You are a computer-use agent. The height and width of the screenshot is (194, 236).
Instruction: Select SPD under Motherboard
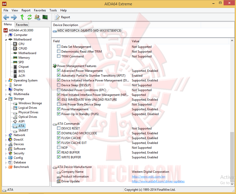tap(21, 62)
